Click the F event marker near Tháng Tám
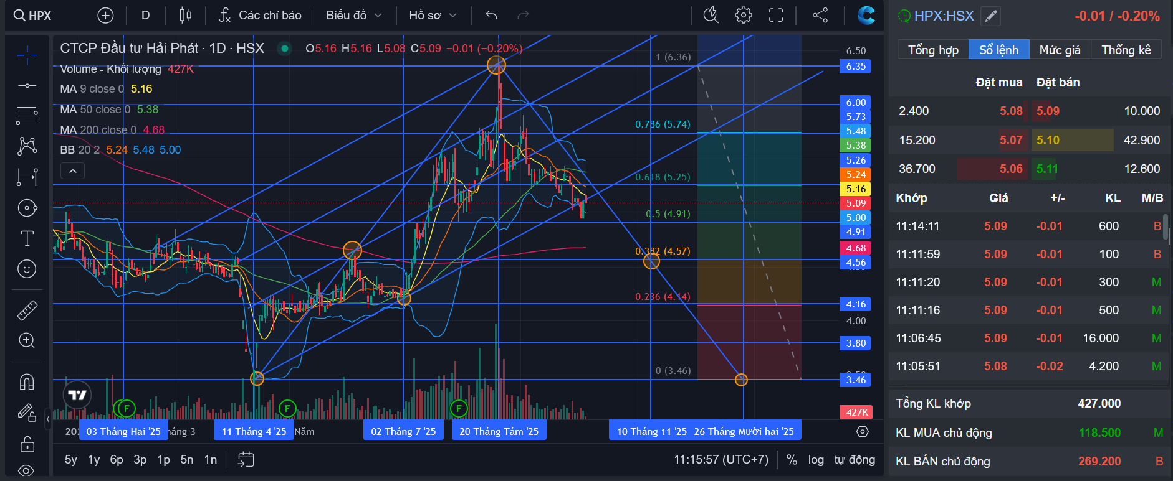Image resolution: width=1173 pixels, height=481 pixels. (459, 408)
